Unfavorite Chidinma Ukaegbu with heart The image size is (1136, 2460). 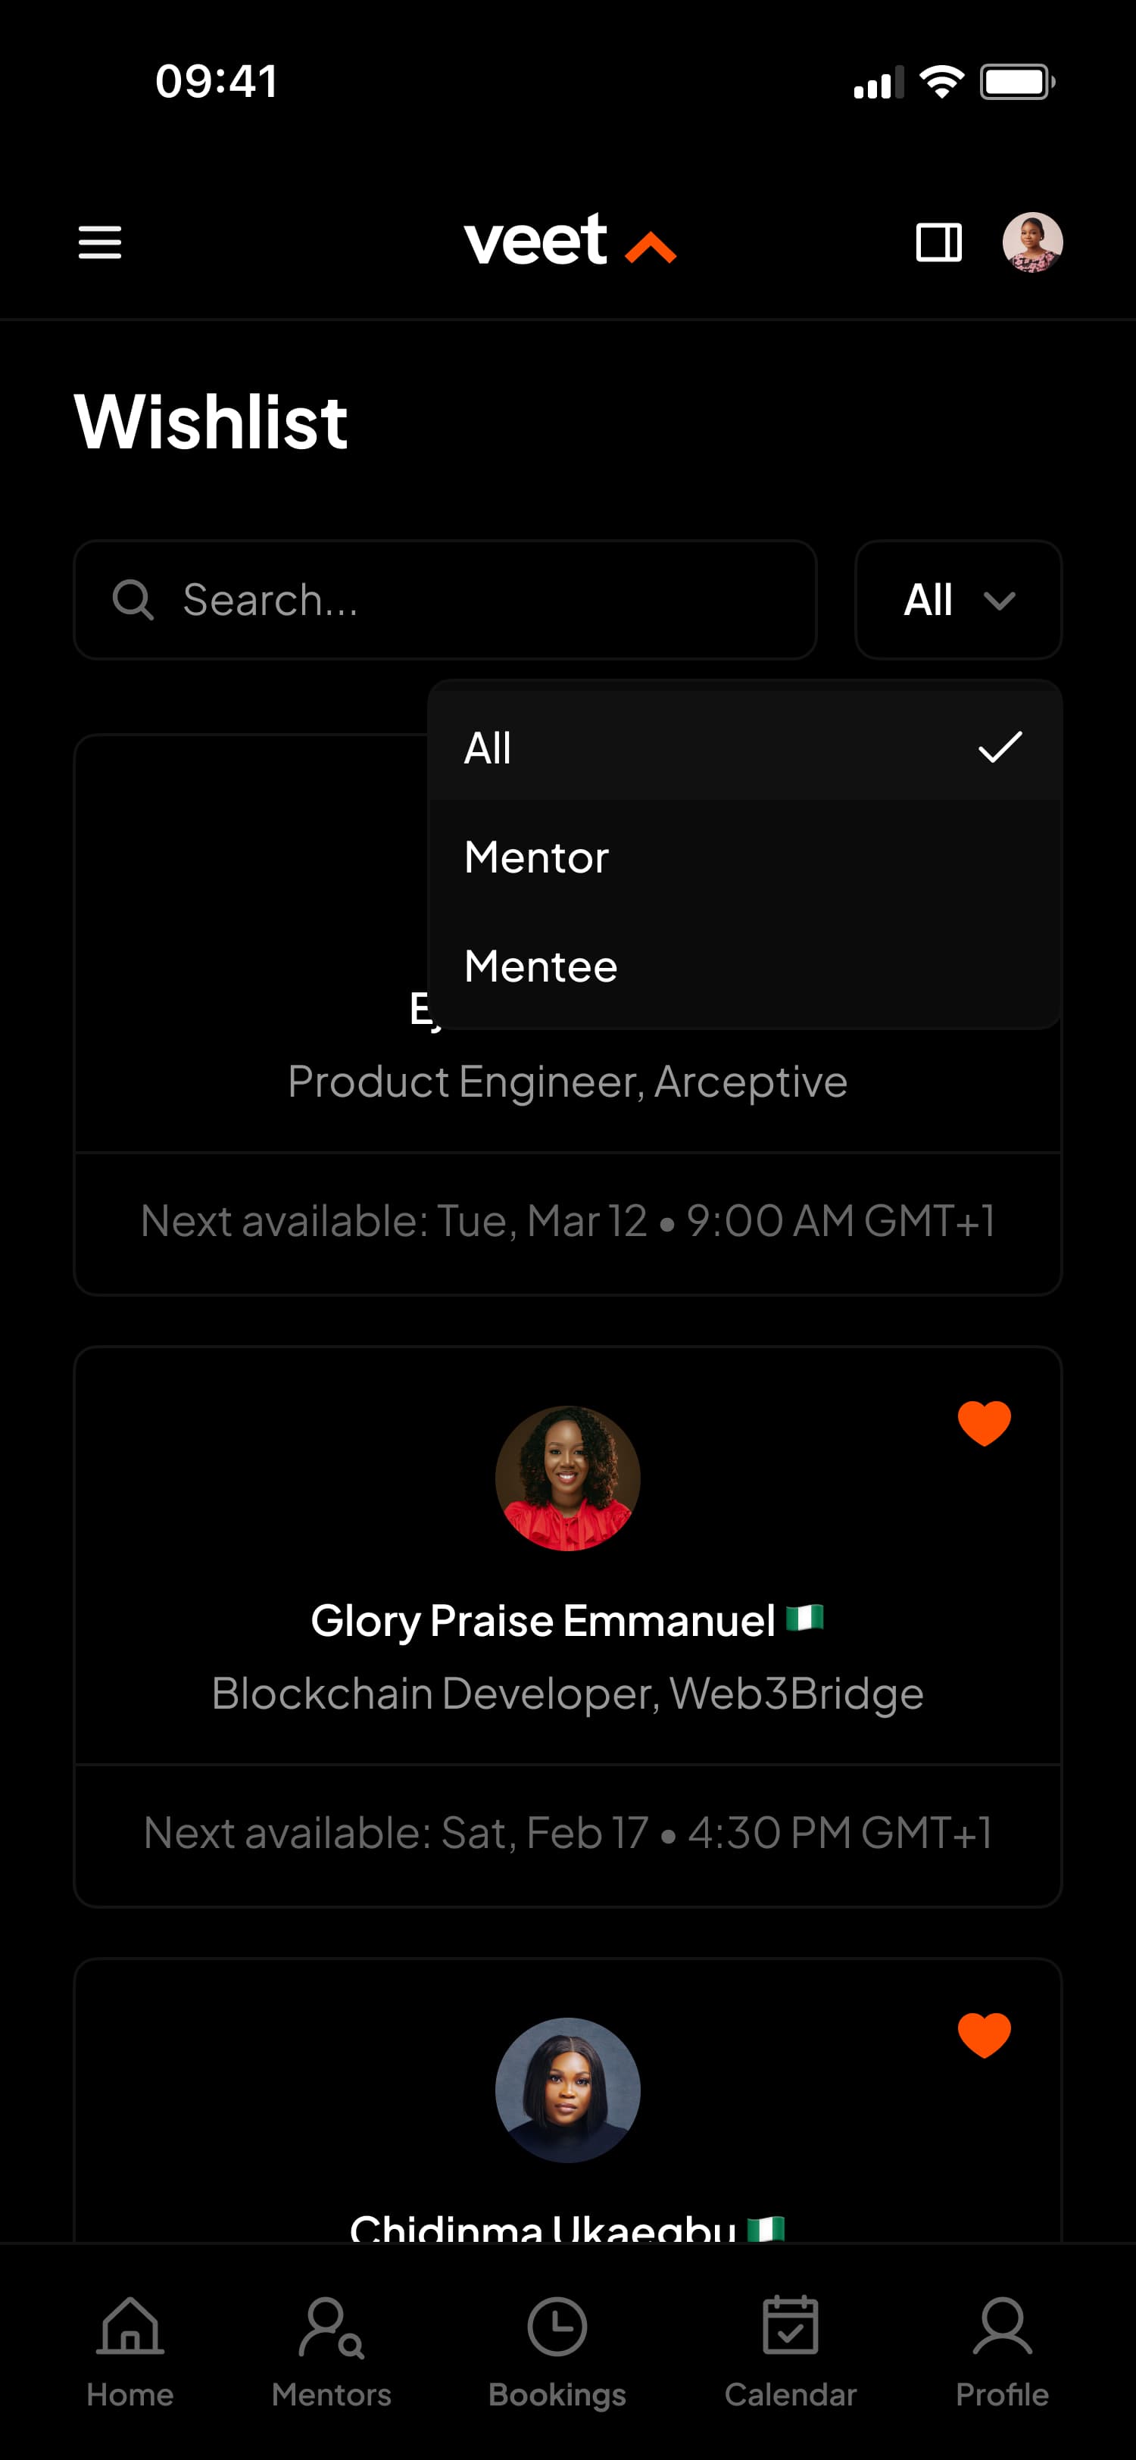[x=985, y=2034]
